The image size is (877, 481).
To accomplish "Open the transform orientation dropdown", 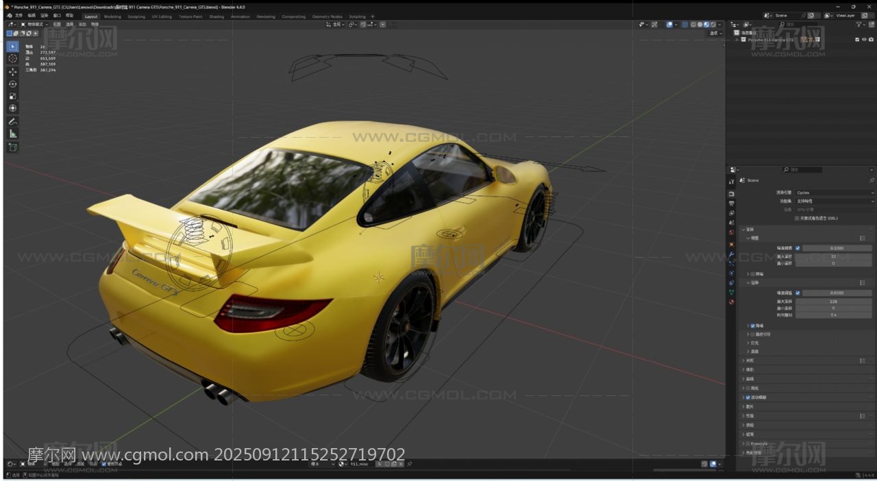I will (x=336, y=24).
